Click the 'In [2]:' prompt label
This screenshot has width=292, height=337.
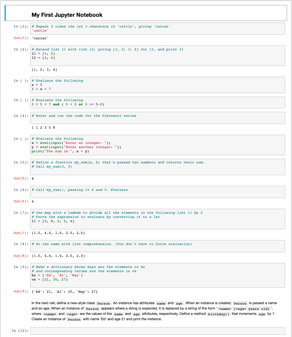coord(21,49)
